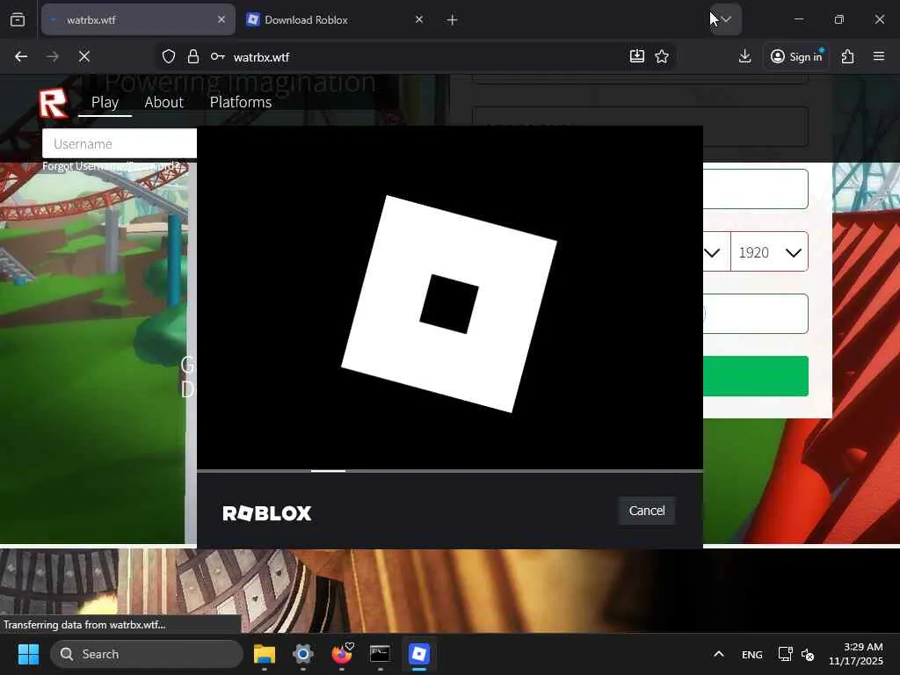900x675 pixels.
Task: Open the terminal app in the taskbar
Action: click(380, 654)
